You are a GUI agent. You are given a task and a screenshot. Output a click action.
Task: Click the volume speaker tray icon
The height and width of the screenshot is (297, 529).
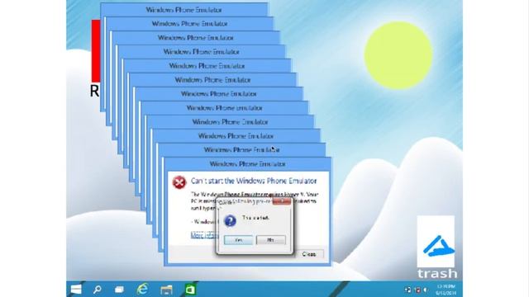pos(426,290)
